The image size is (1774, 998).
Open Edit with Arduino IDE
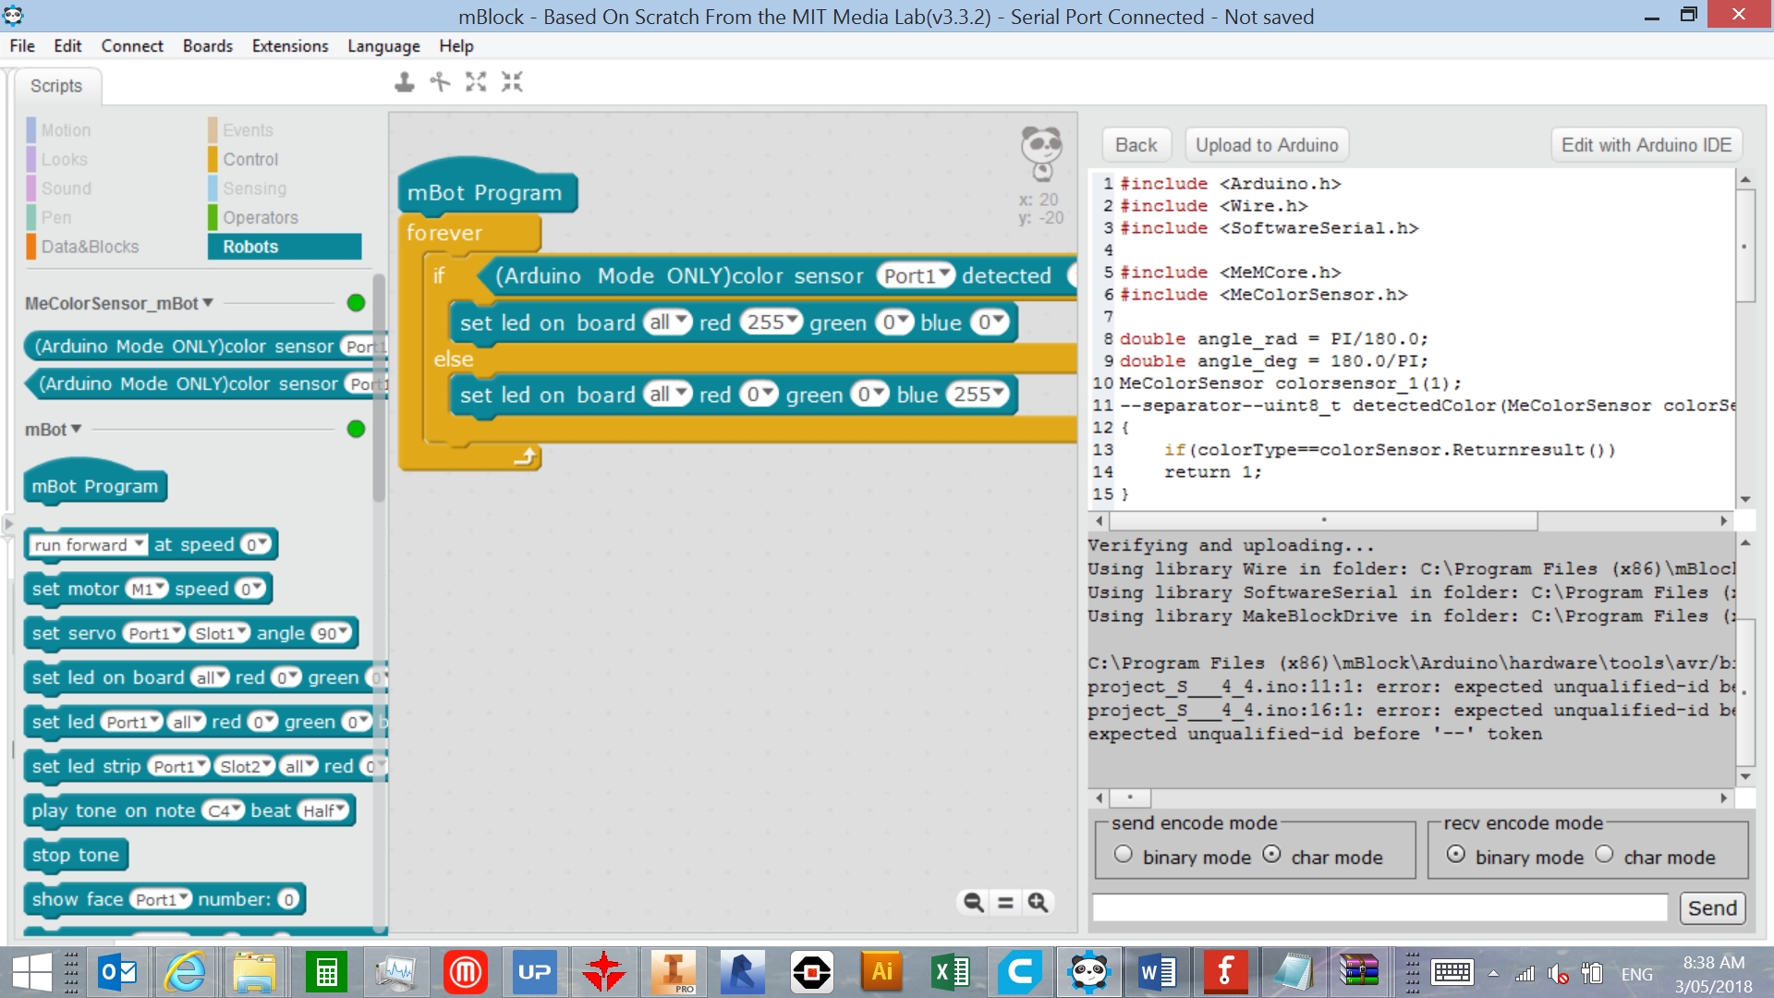click(1647, 144)
